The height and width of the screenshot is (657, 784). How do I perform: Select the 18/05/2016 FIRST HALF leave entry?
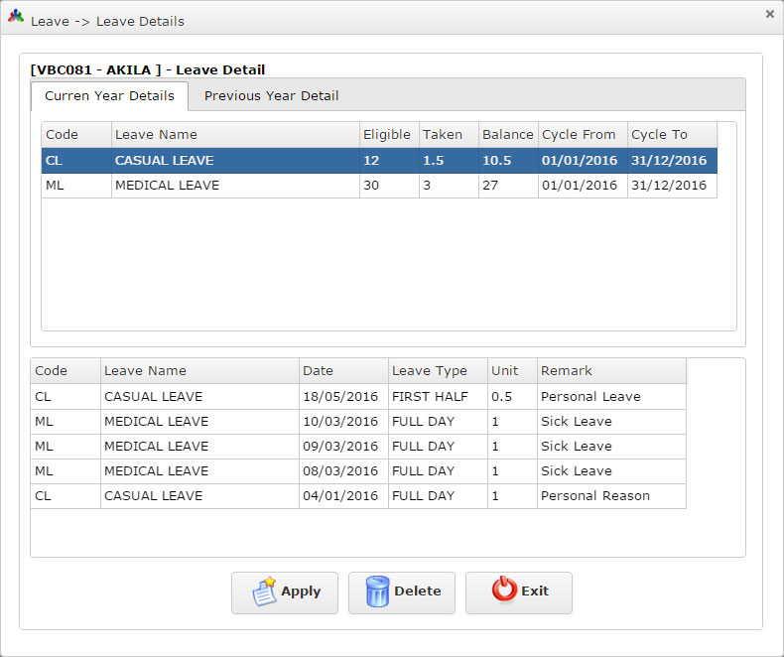(x=357, y=397)
